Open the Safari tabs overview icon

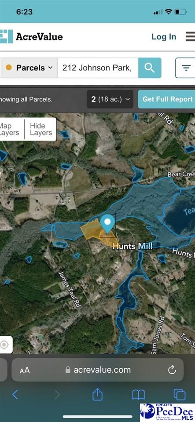tap(180, 395)
